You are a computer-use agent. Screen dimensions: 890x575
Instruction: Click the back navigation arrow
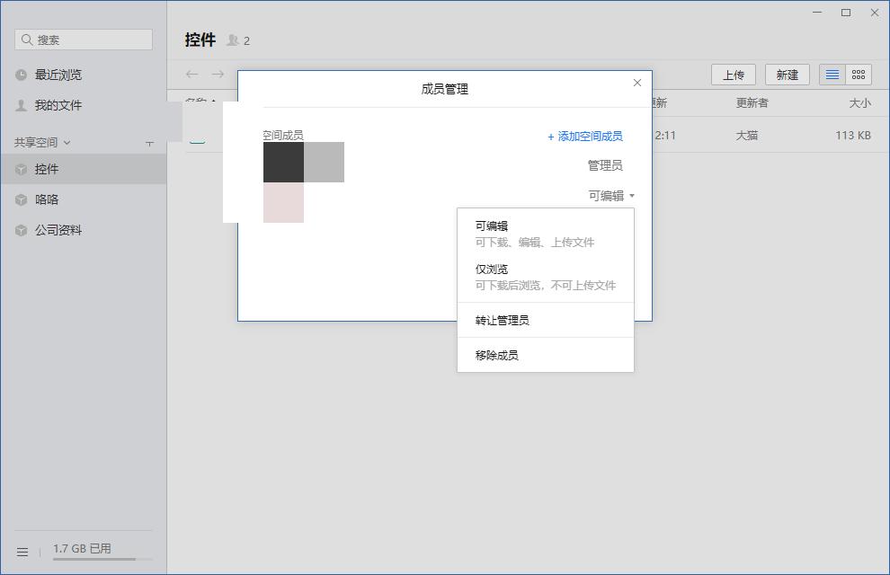click(x=191, y=74)
